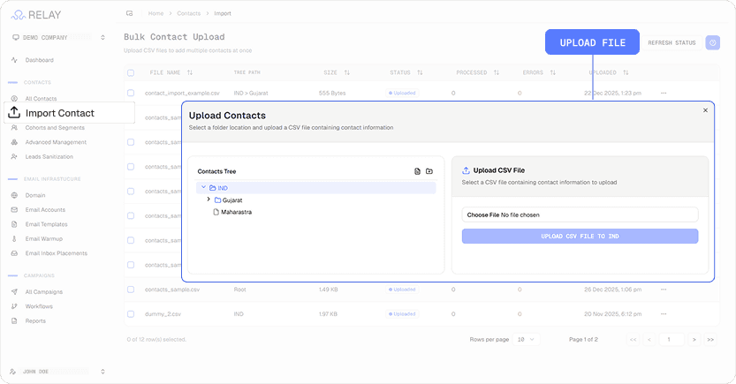The height and width of the screenshot is (384, 736).
Task: Toggle the select-all checkbox in table header
Action: (131, 72)
